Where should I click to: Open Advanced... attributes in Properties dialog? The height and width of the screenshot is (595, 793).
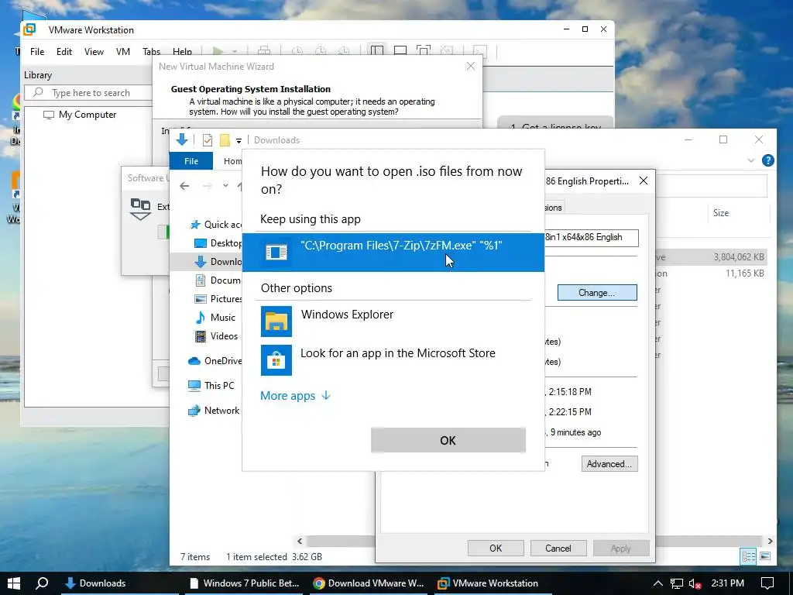609,464
